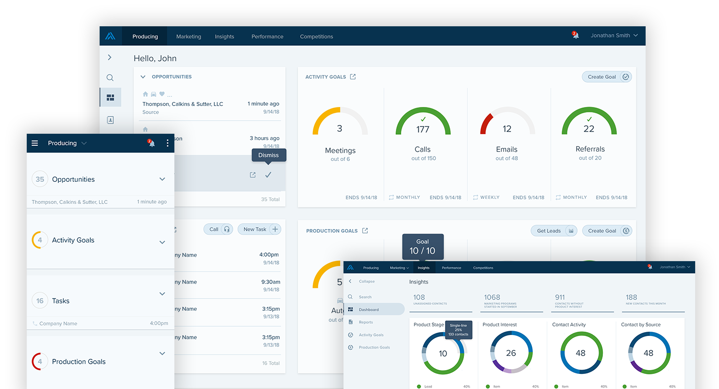The width and height of the screenshot is (719, 389).
Task: Open Competitions tab in main window
Action: pos(316,36)
